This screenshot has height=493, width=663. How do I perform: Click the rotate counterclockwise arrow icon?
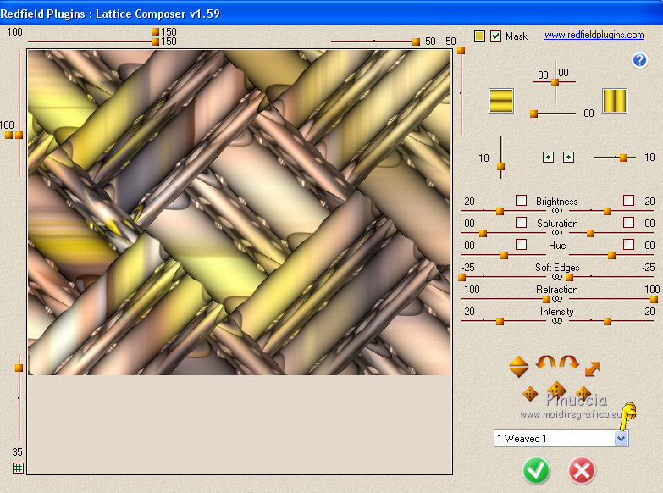546,363
